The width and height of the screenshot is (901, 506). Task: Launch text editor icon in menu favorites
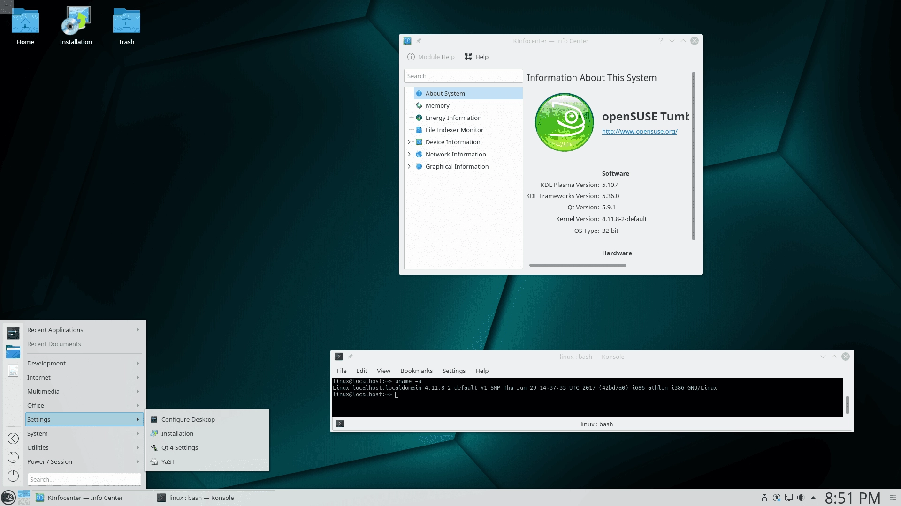click(13, 371)
